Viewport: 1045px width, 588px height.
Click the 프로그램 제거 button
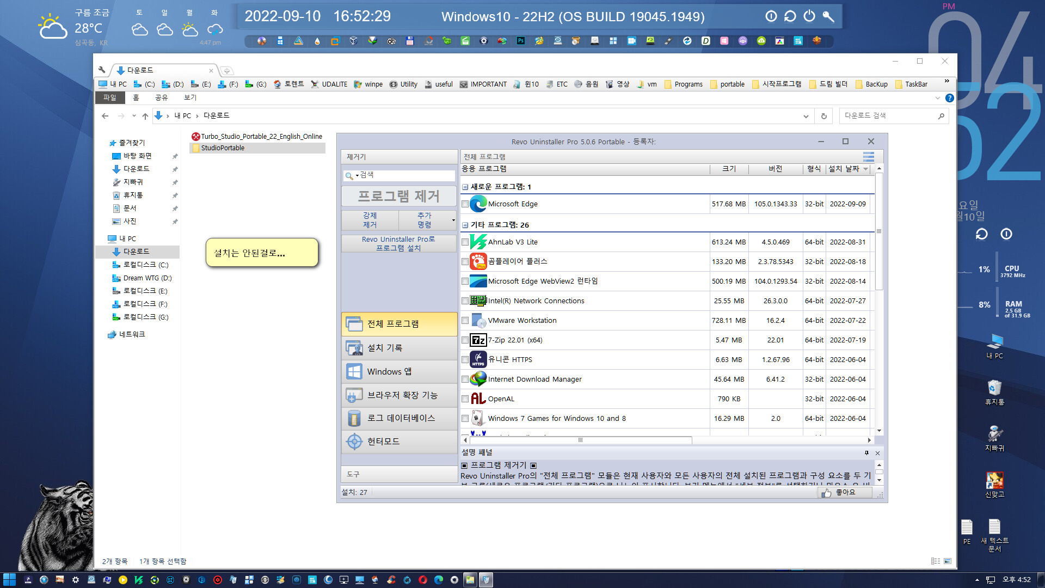tap(399, 196)
